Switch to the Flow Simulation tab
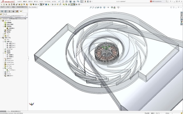Screen dimensions: 183x114 pyautogui.click(x=33, y=7)
